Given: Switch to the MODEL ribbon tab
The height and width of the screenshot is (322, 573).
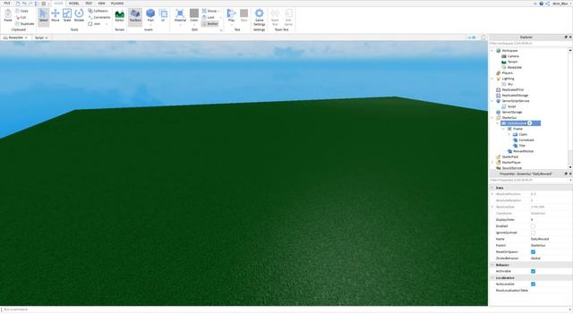Looking at the screenshot, I should tap(73, 4).
